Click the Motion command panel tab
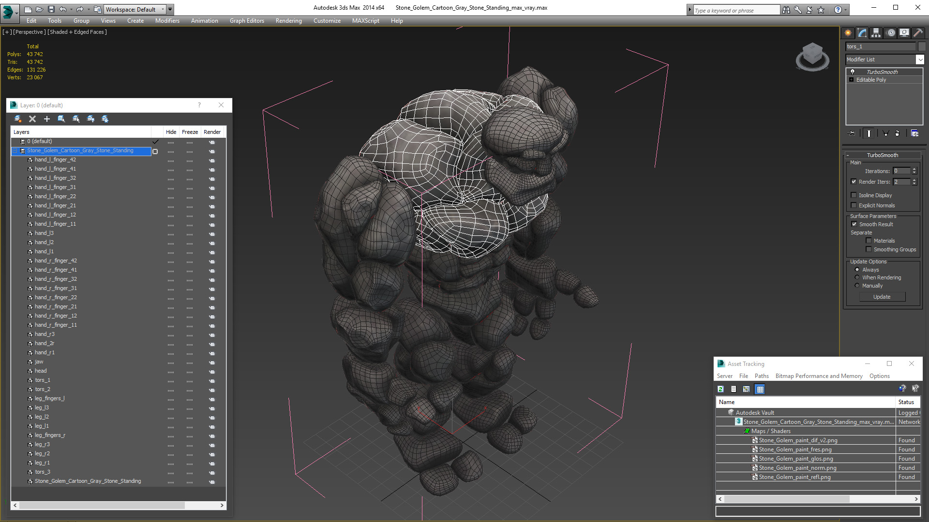Image resolution: width=929 pixels, height=522 pixels. [x=890, y=33]
